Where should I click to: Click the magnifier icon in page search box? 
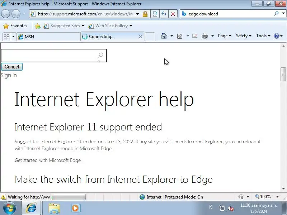100,55
